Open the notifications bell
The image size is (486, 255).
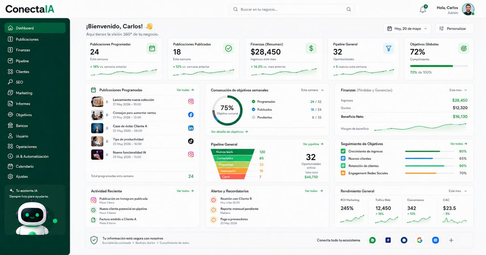423,9
